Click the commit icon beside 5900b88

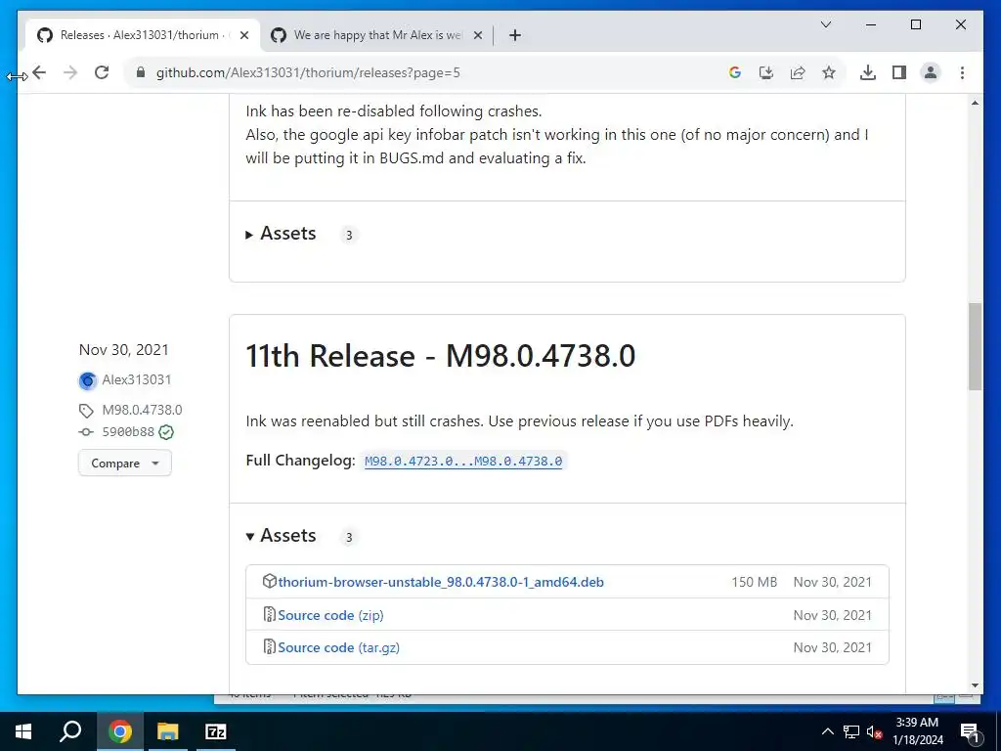[86, 432]
